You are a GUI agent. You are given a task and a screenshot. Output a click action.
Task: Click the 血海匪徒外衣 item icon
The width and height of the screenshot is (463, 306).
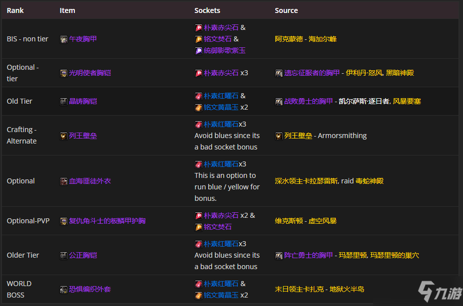(x=64, y=181)
